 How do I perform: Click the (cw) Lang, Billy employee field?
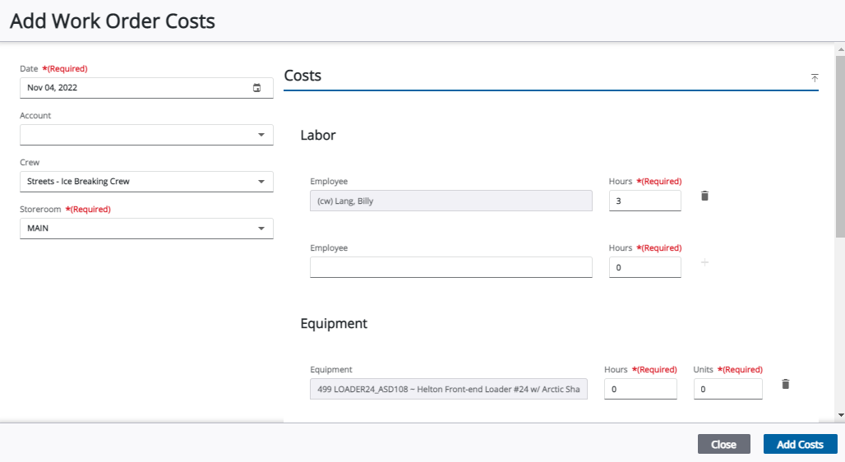point(451,201)
